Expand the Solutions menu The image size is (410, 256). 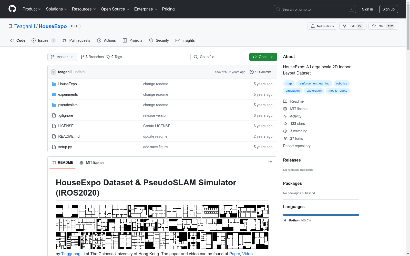click(57, 9)
